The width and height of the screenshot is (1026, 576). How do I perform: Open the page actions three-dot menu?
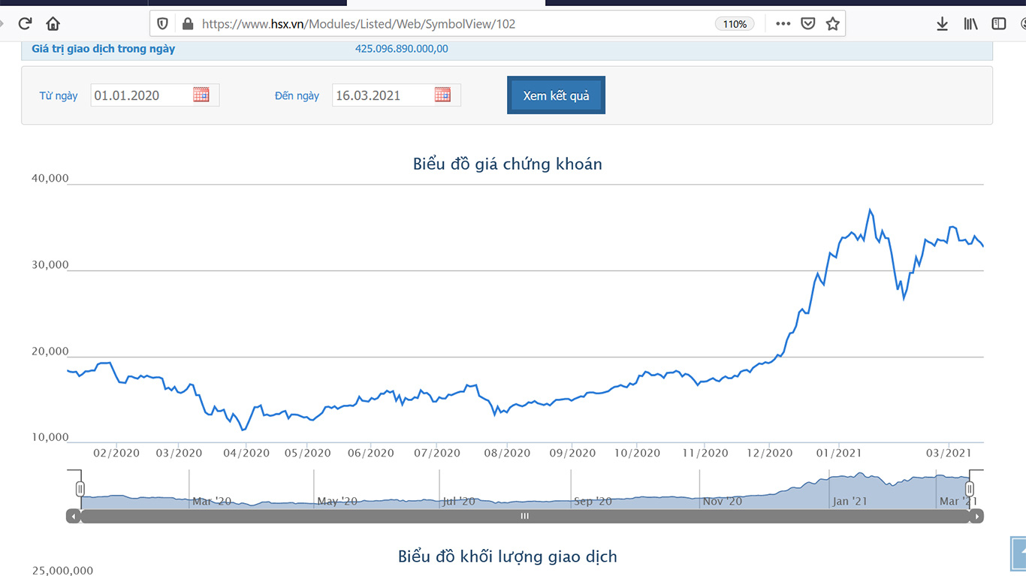coord(783,24)
